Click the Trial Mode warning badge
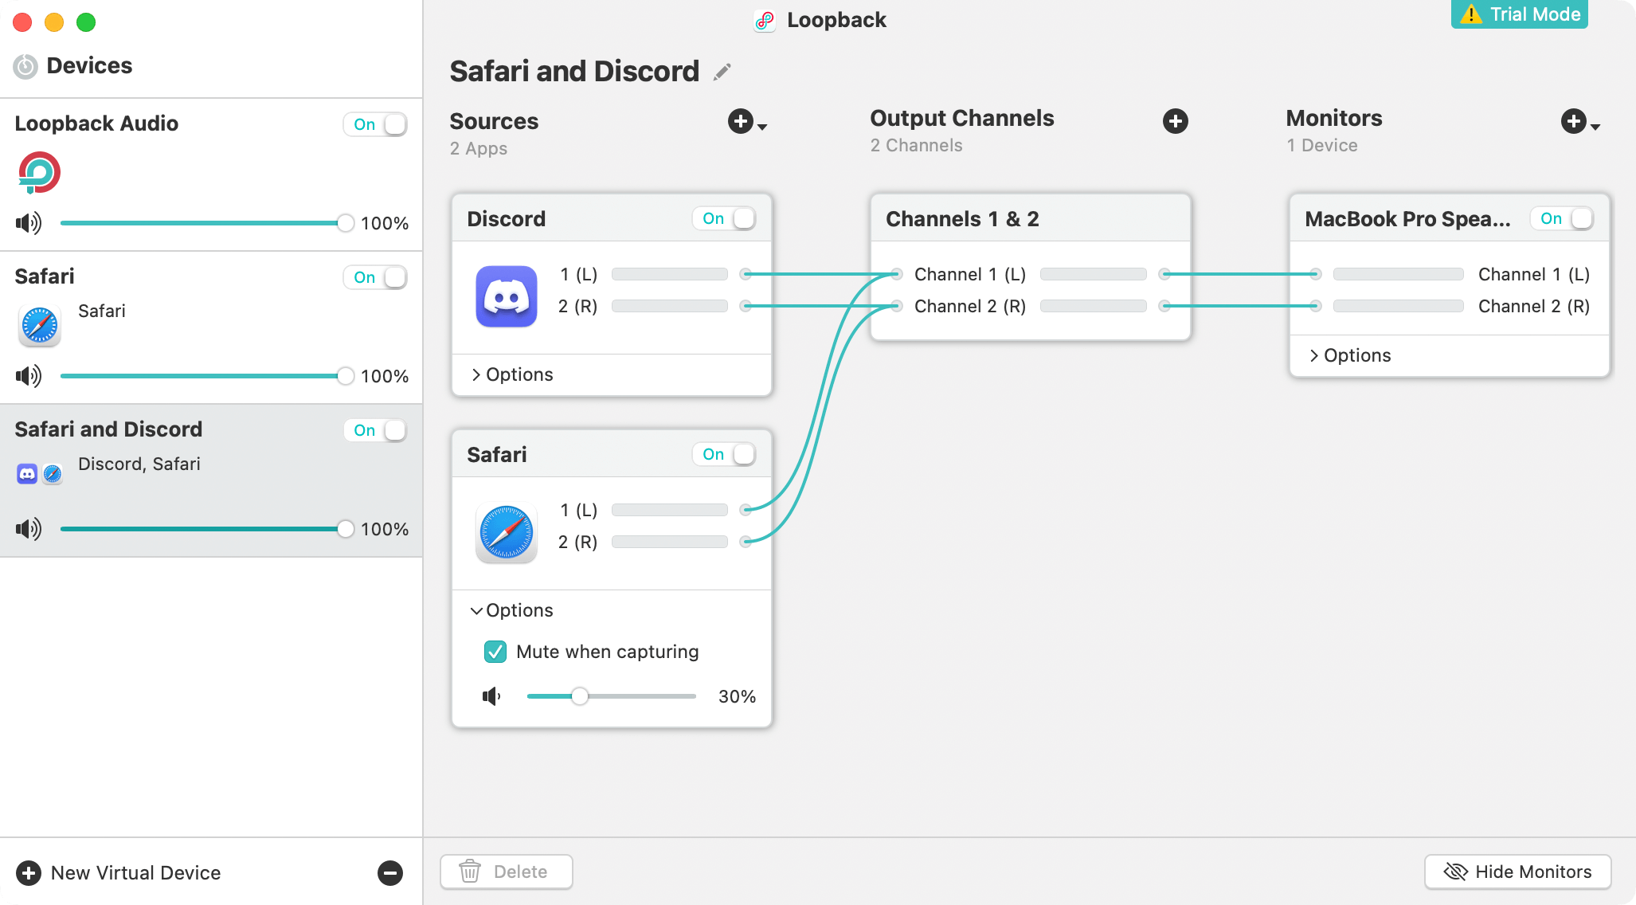Image resolution: width=1636 pixels, height=905 pixels. pos(1519,14)
